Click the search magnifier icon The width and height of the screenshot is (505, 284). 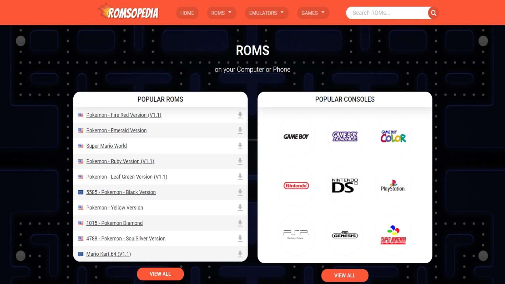pyautogui.click(x=433, y=13)
